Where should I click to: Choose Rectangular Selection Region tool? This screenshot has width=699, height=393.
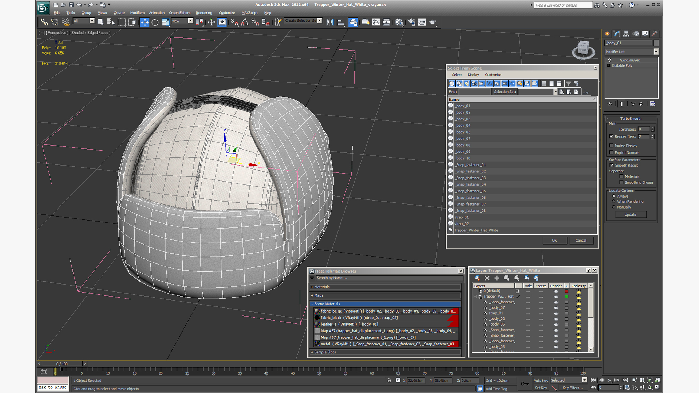pyautogui.click(x=121, y=22)
